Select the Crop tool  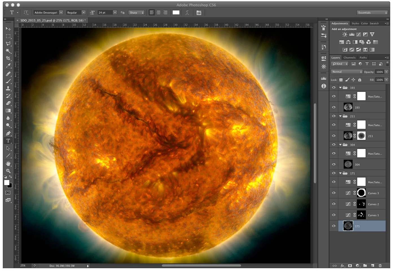pos(8,58)
